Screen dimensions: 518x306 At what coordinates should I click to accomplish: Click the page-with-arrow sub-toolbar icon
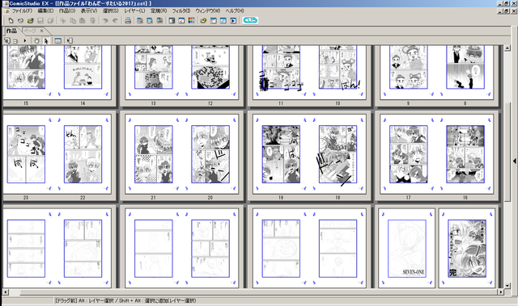70,41
